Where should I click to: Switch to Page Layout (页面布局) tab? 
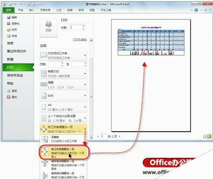(x=45, y=10)
